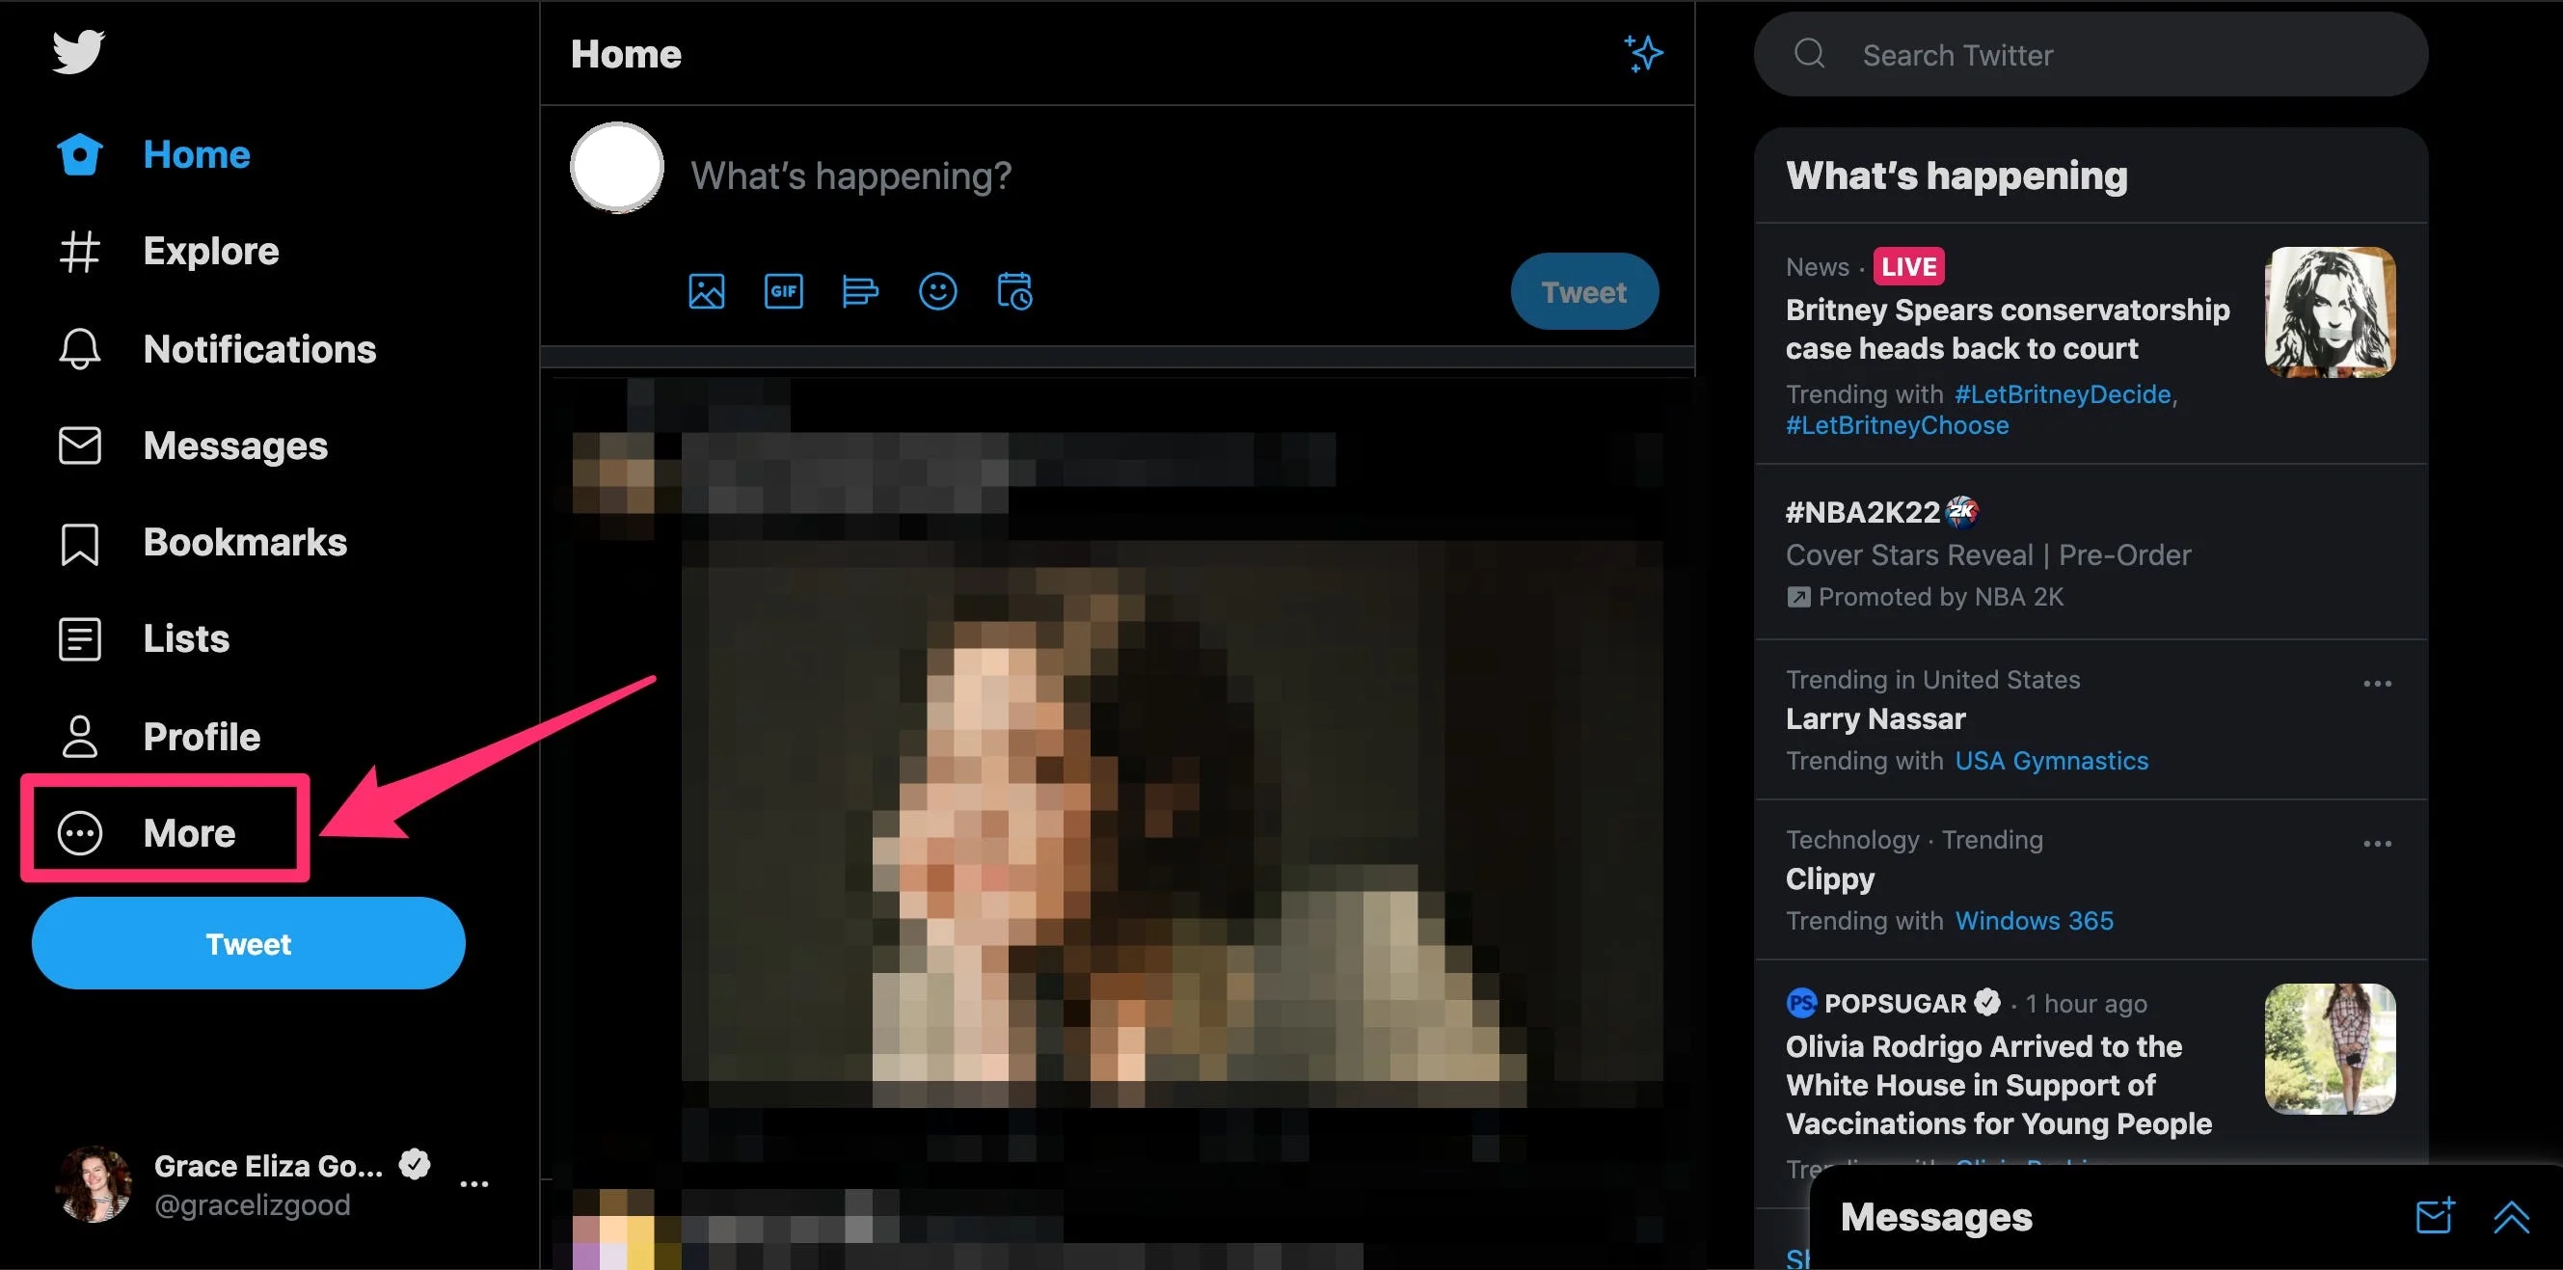
Task: Open the Britney Spears story thumbnail
Action: 2330,312
